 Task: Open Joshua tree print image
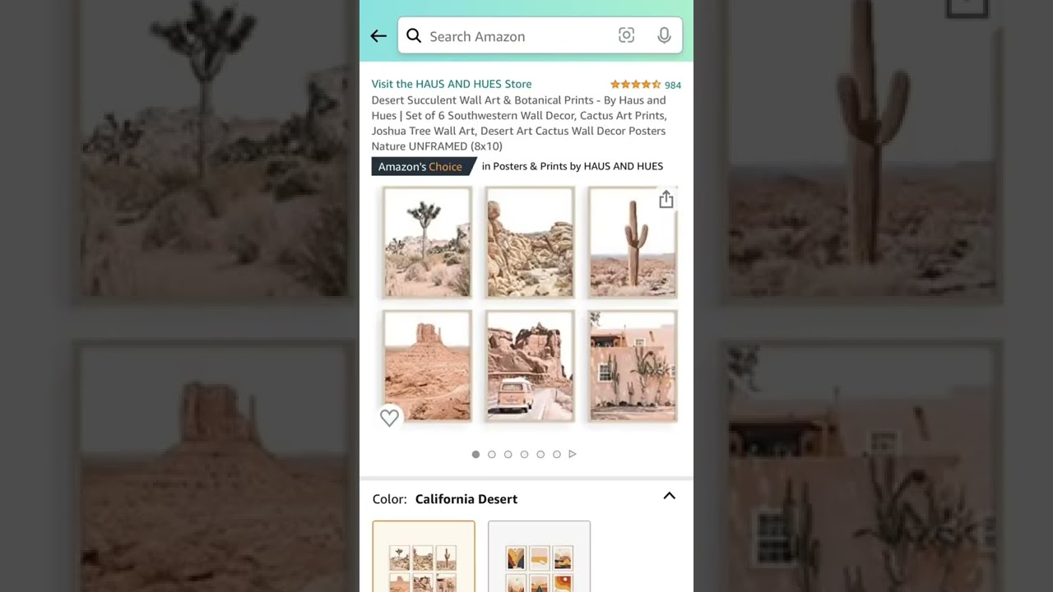[427, 242]
